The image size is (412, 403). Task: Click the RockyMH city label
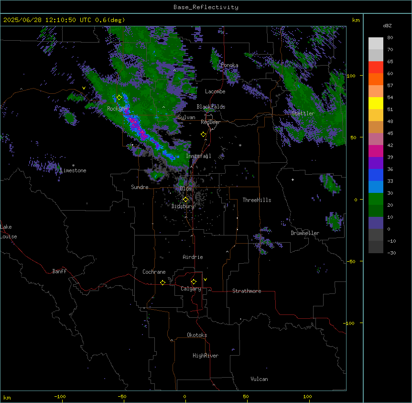coord(117,109)
